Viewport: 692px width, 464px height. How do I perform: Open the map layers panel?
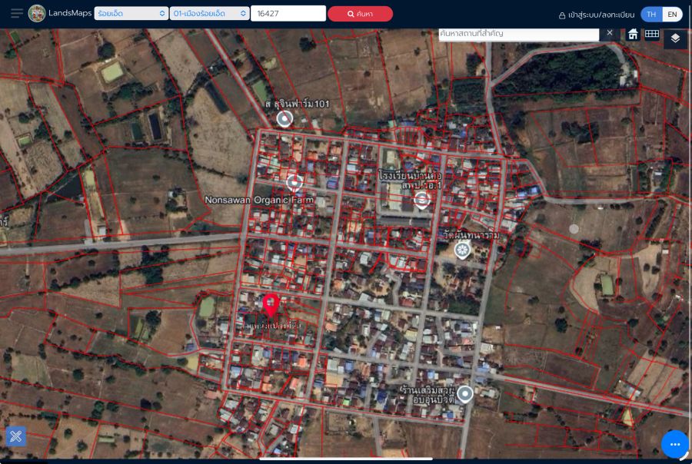675,38
